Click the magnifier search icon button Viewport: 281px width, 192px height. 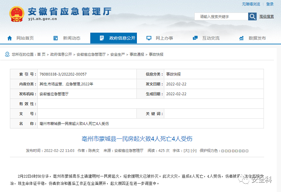(x=252, y=16)
